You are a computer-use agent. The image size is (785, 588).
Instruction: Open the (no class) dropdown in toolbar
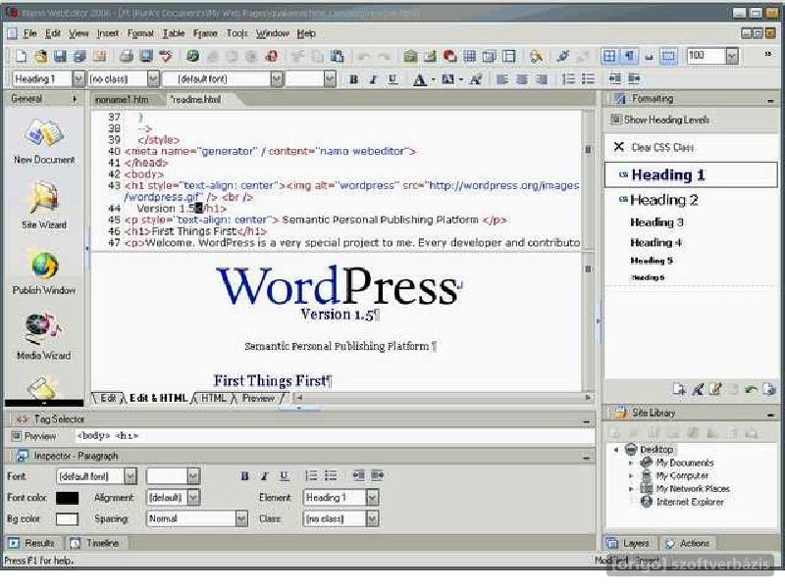[x=153, y=79]
